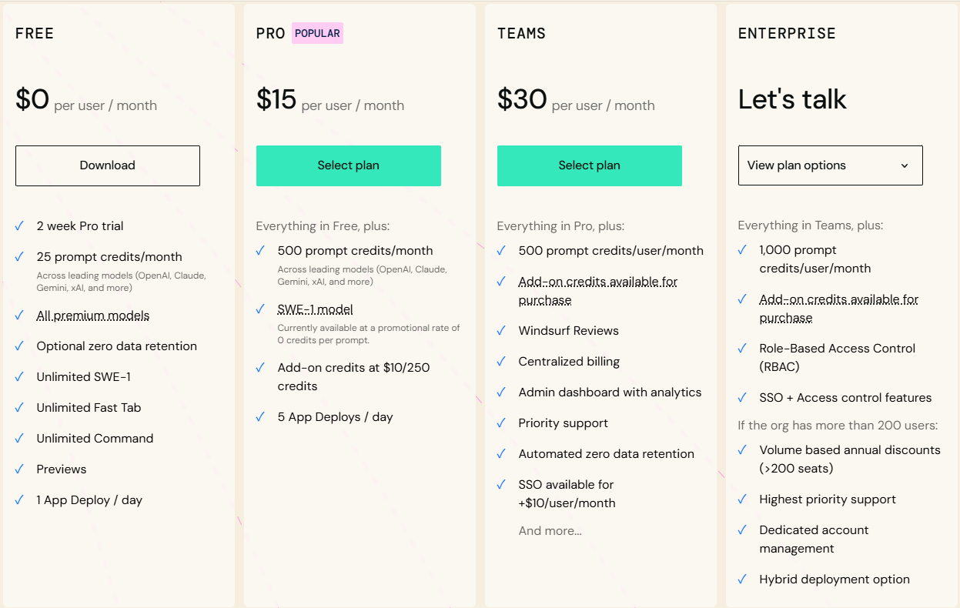Click the Download button for Free plan
Screen dimensions: 960x608
[108, 165]
